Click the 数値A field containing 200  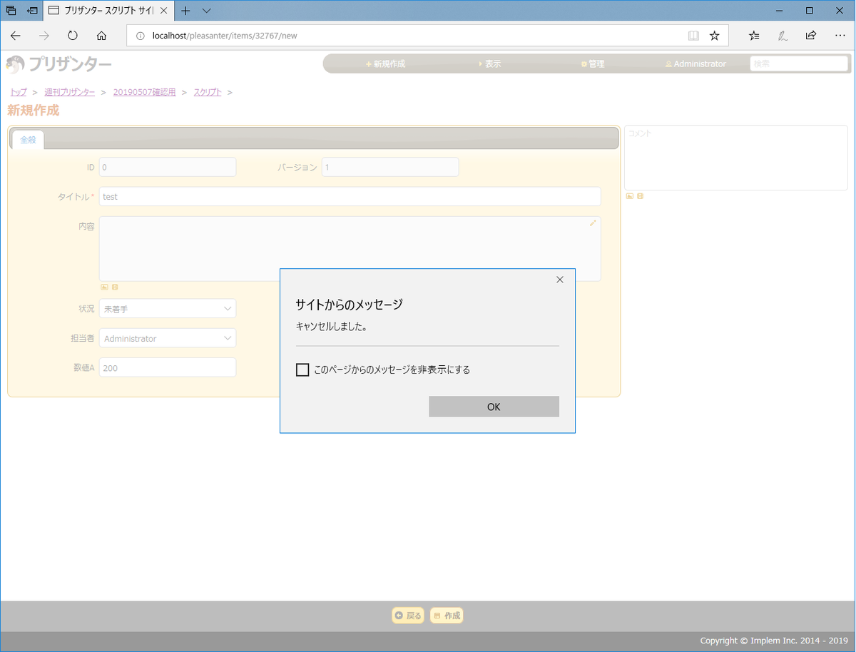click(168, 367)
